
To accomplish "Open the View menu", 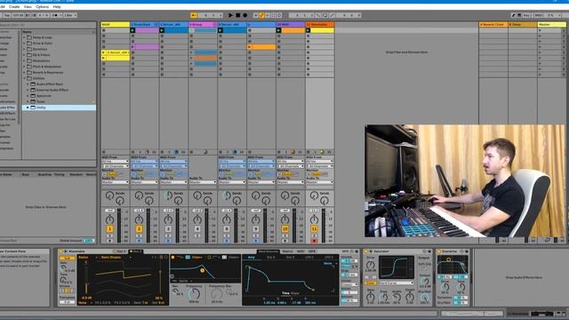I will (28, 7).
